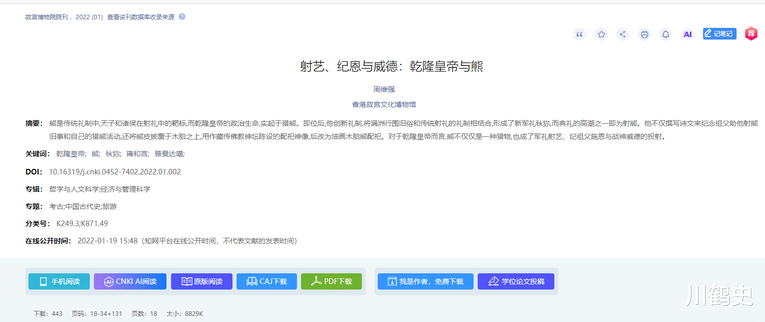Click keyword 雅曼达噶
This screenshot has height=322, width=765.
pos(170,154)
